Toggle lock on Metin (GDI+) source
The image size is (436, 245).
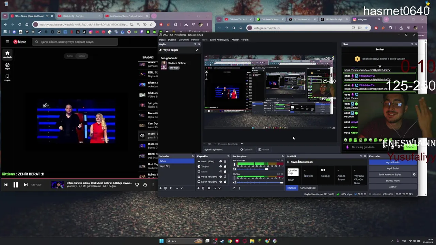(225, 161)
